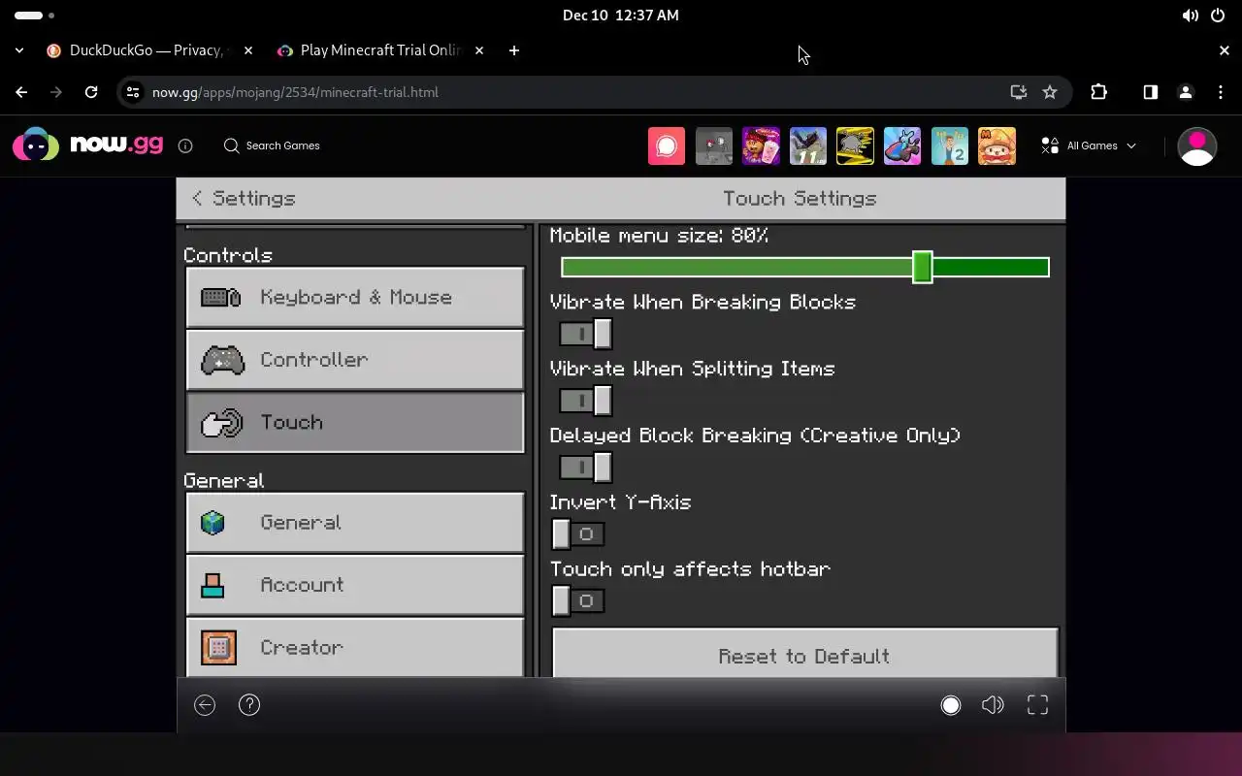Open the clock and calendar

[x=621, y=16]
